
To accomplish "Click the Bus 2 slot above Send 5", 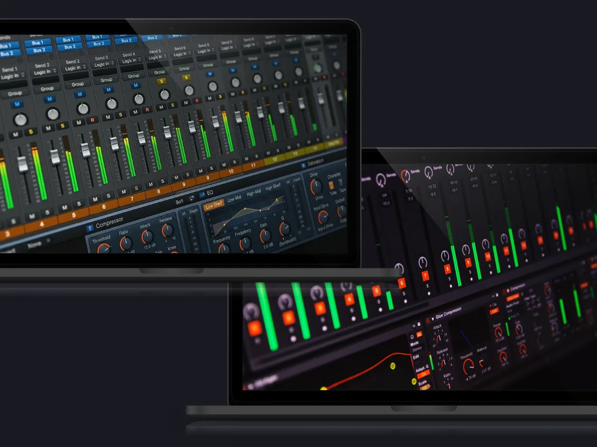I will (x=152, y=38).
